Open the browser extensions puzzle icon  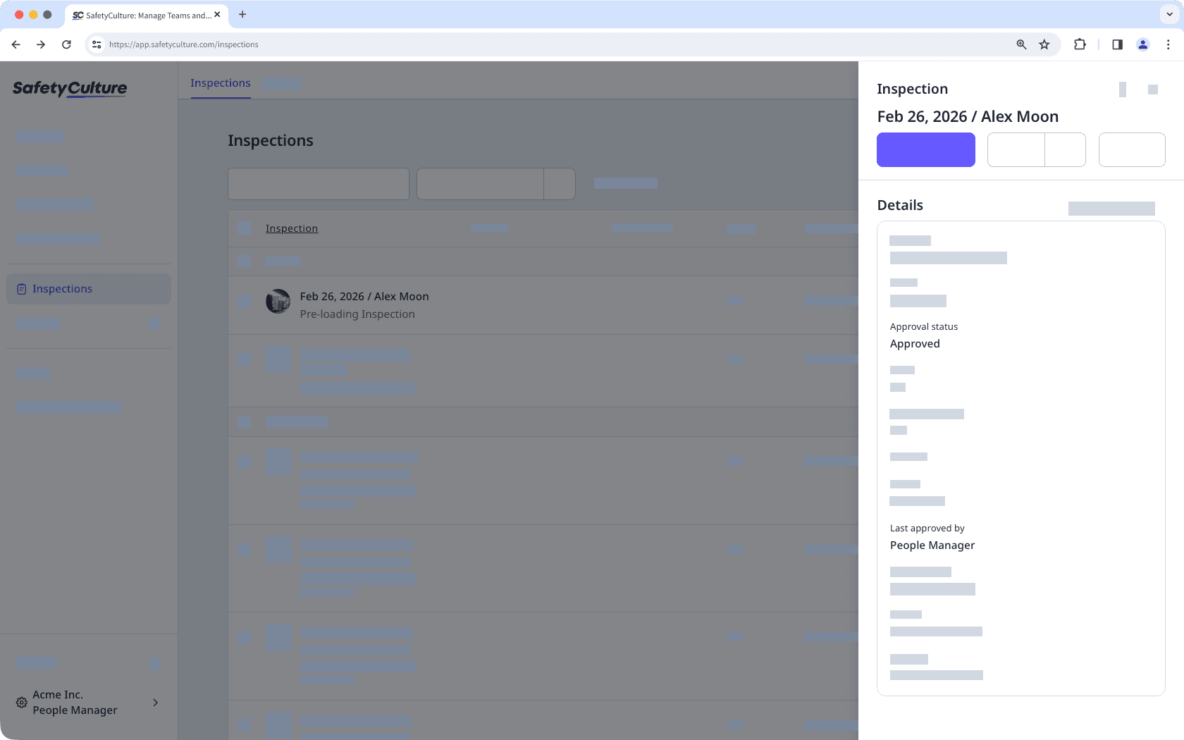[1080, 44]
